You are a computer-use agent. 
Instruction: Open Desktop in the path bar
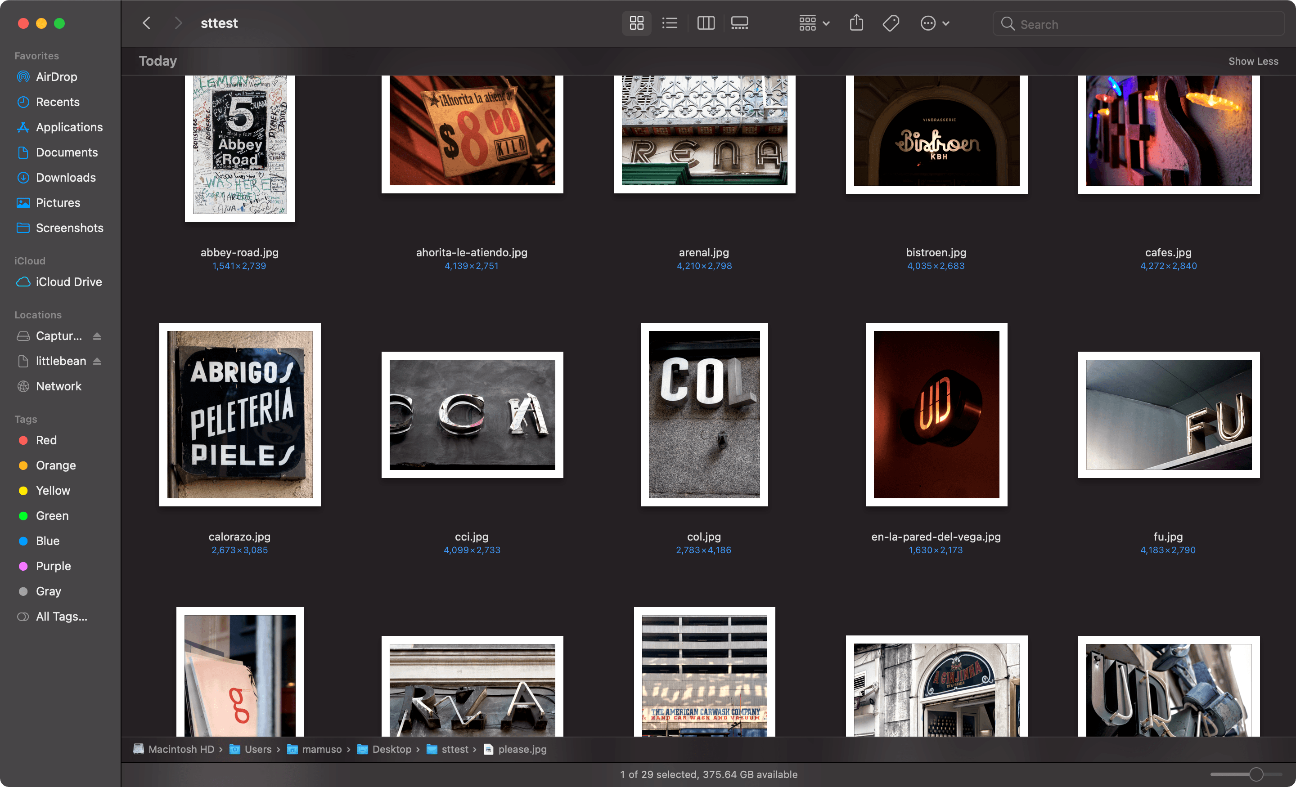pos(391,749)
